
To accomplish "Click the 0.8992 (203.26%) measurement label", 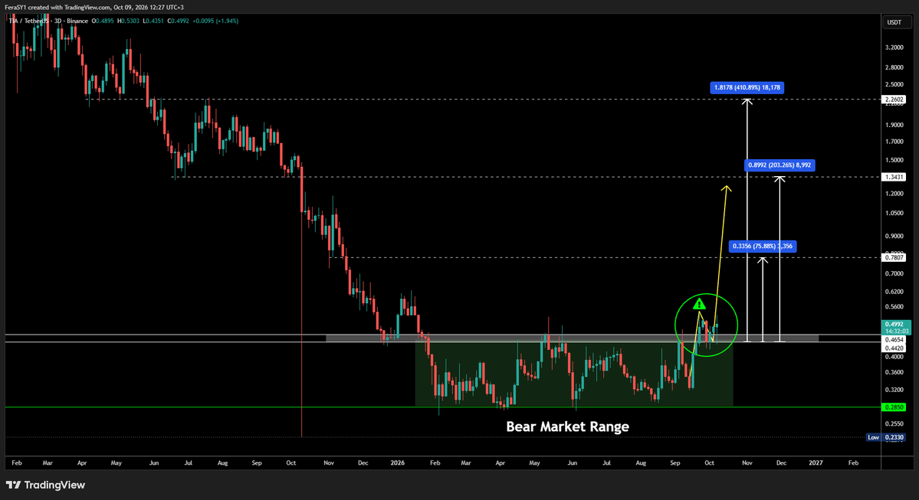I will click(780, 165).
